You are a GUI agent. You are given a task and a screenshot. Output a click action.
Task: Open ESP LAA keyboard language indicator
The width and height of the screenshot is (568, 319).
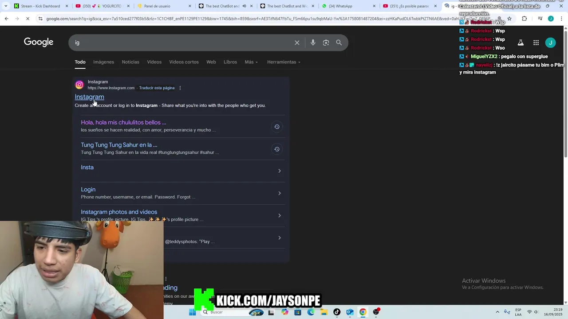(x=518, y=312)
